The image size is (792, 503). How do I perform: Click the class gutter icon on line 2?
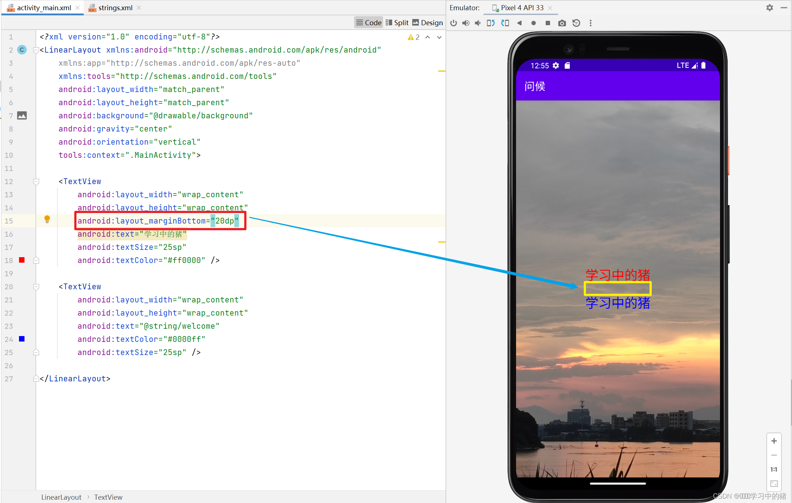pos(22,50)
